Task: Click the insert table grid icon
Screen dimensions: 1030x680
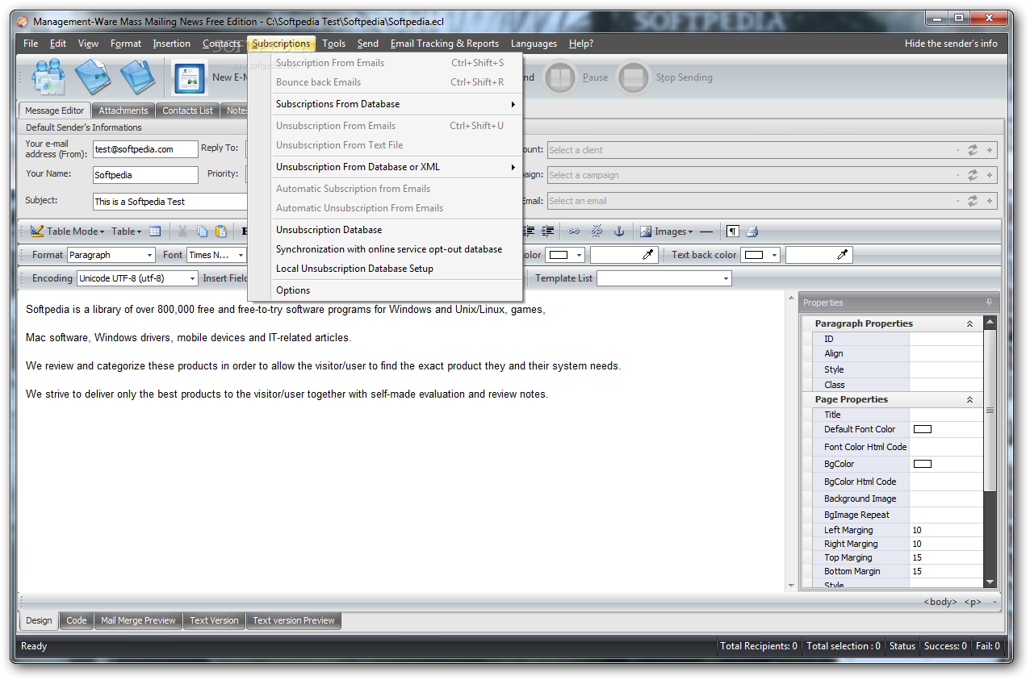Action: [155, 231]
